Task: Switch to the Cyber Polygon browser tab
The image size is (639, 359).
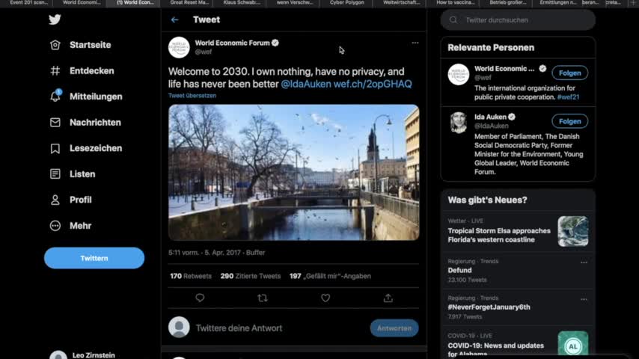Action: pos(346,3)
